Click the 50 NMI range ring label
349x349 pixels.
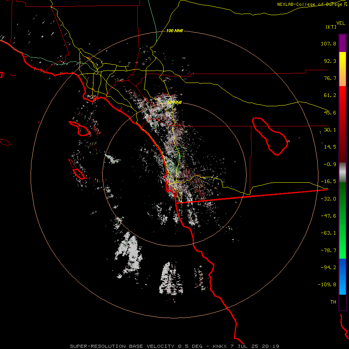coord(174,102)
